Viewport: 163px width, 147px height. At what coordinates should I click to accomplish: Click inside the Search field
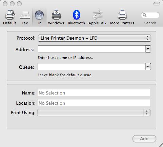(150, 15)
